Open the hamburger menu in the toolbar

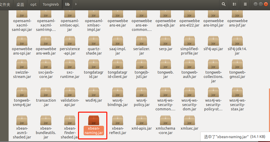245,4
